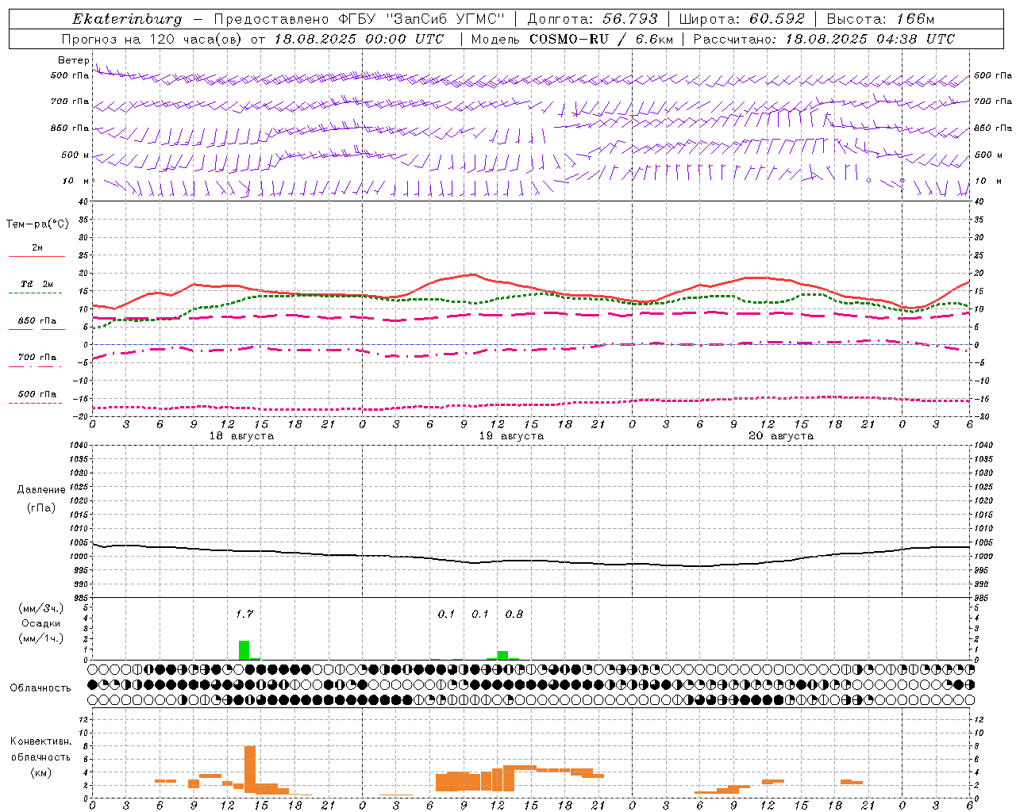The height and width of the screenshot is (812, 1016).
Task: Click the left 500 м wind level label
Action: pyautogui.click(x=75, y=155)
